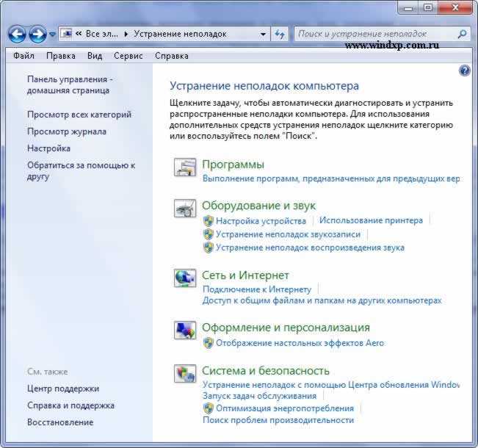Open Центр поддержки link
The height and width of the screenshot is (448, 478).
click(63, 389)
